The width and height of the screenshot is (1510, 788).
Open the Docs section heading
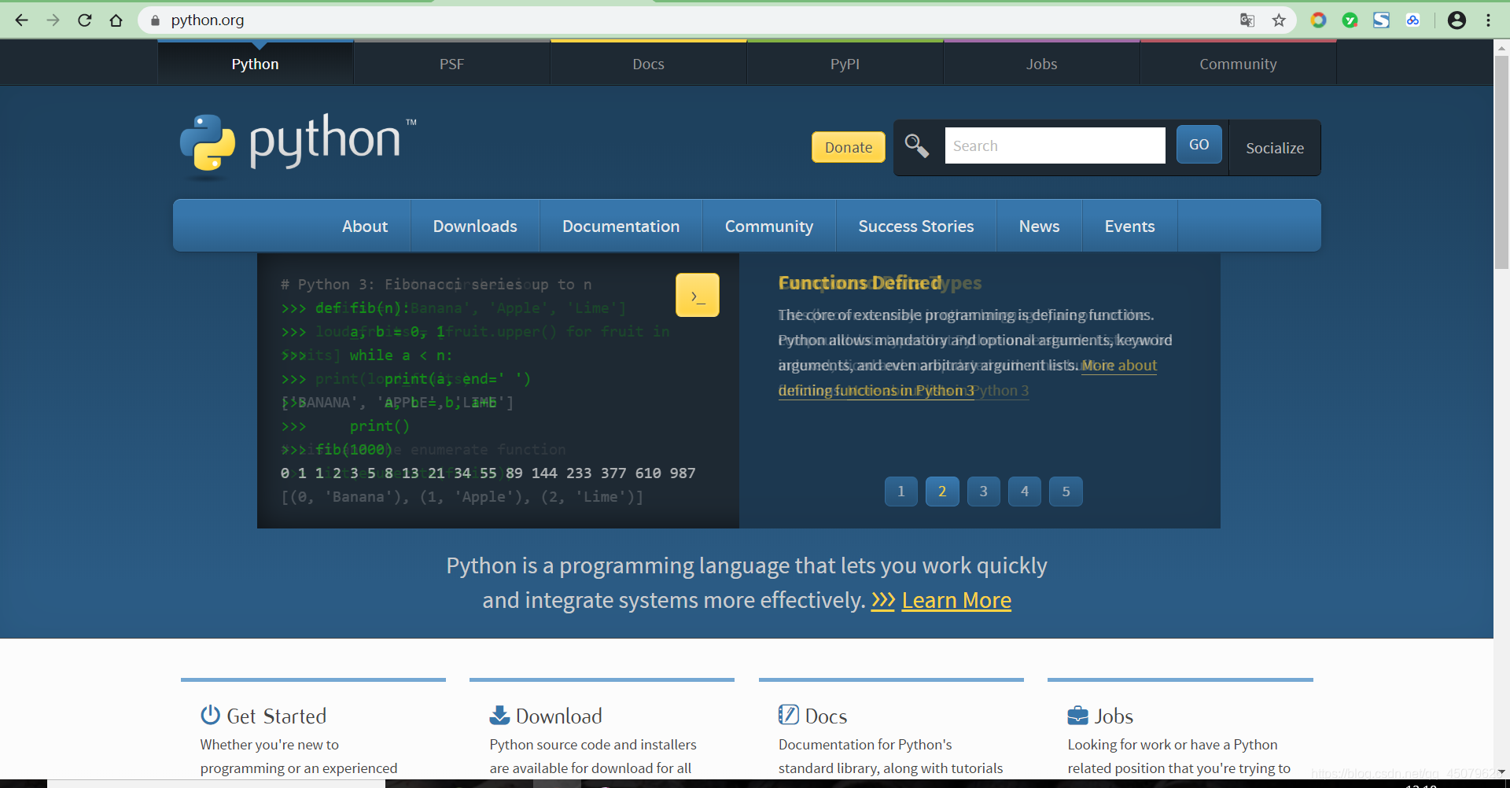[827, 716]
